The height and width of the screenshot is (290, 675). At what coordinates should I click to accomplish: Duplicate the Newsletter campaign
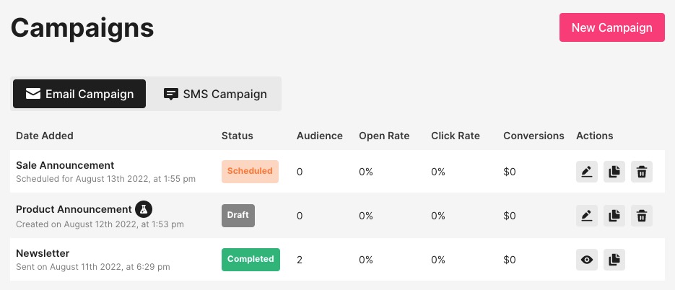tap(614, 260)
